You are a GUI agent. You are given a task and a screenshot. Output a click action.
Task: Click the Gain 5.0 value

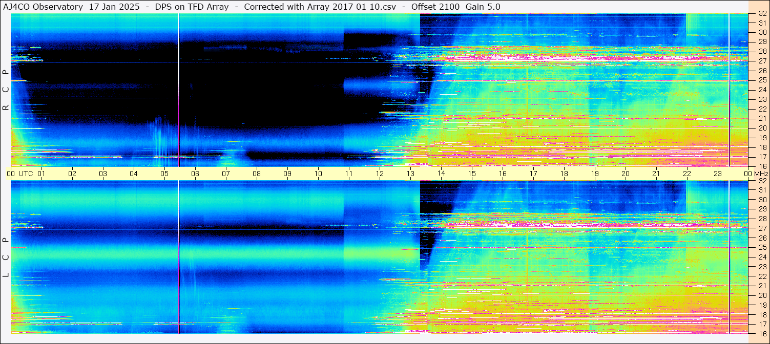tap(483, 7)
